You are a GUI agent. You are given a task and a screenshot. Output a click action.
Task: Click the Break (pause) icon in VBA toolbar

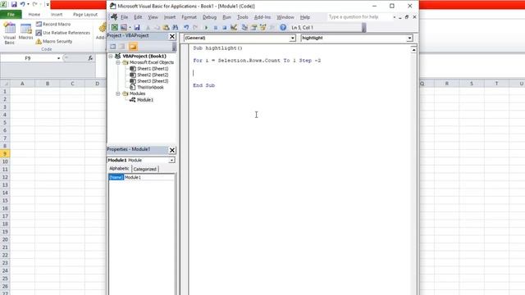[215, 28]
